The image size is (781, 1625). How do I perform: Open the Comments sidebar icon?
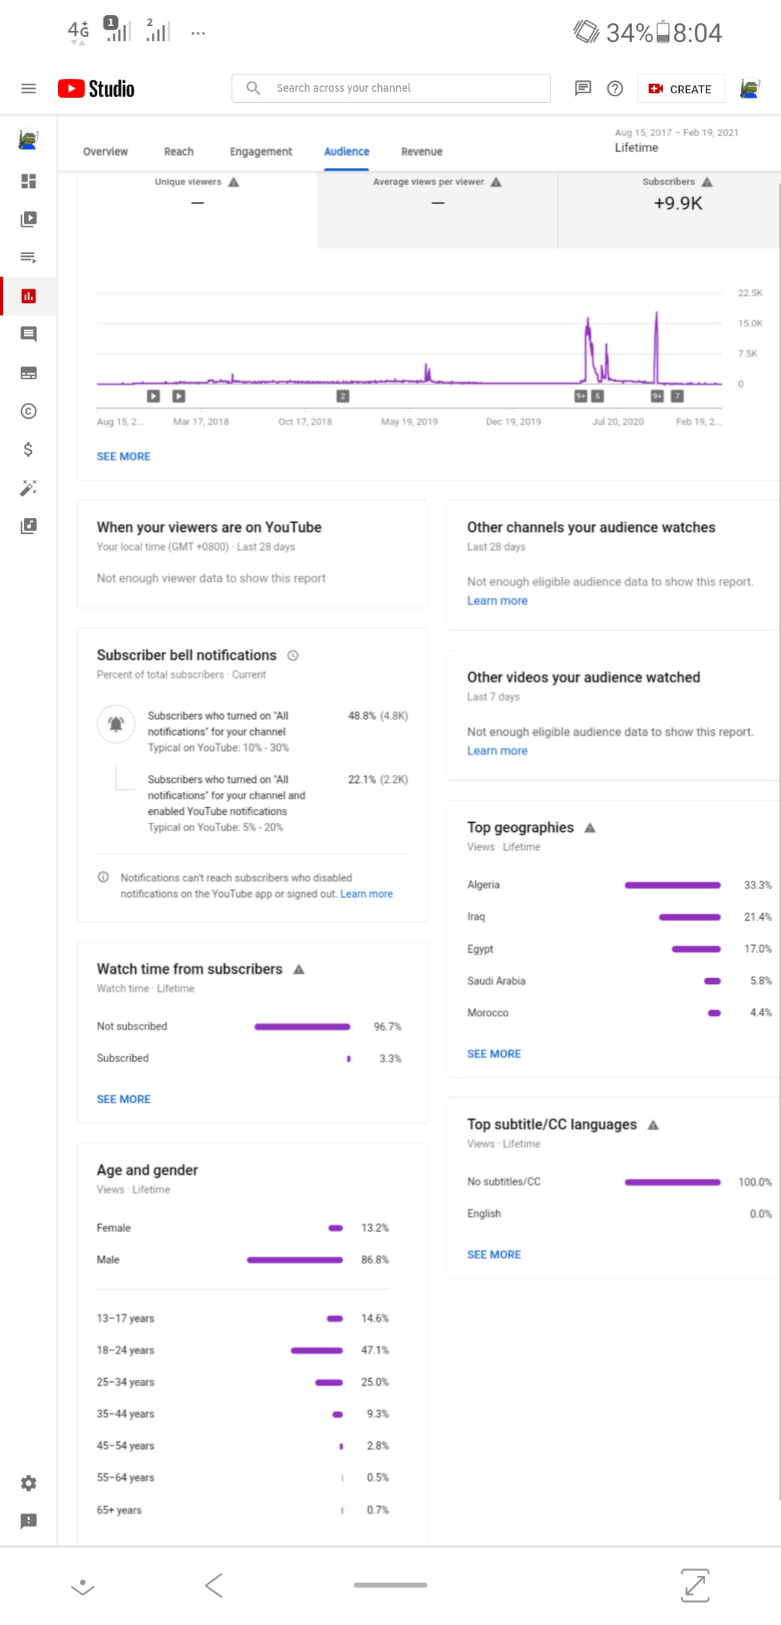[x=28, y=334]
